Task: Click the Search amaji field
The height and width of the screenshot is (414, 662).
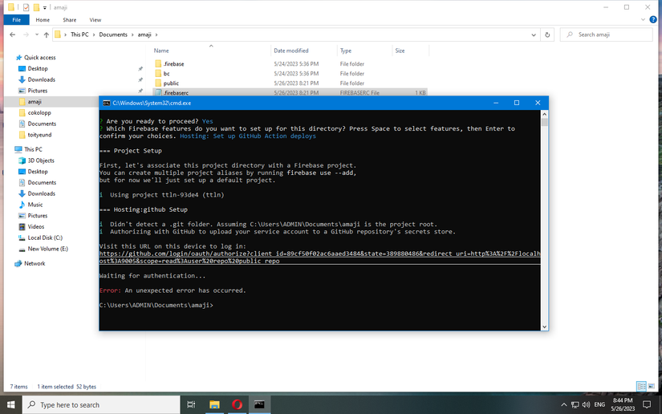Action: [607, 34]
